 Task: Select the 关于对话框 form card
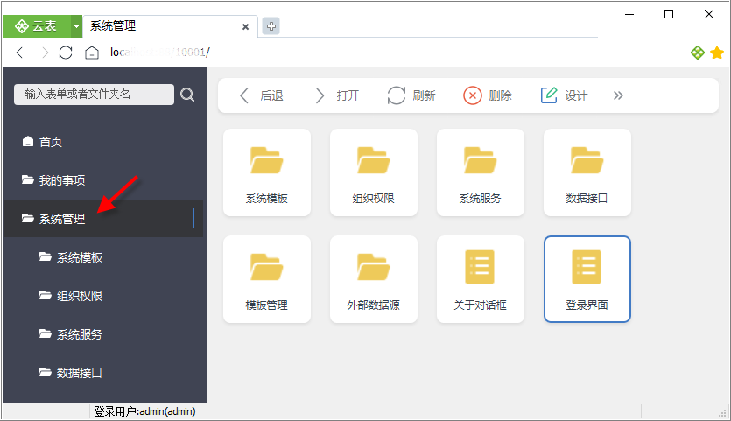(x=481, y=279)
